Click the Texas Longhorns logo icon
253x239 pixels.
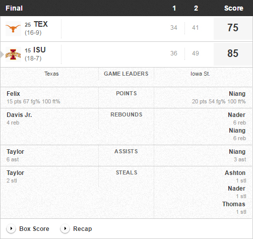[13, 29]
